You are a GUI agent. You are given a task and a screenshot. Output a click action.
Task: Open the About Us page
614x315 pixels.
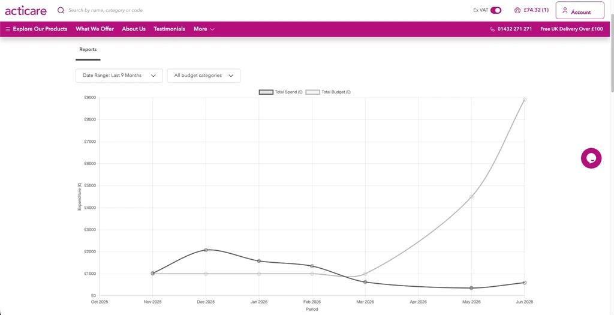click(134, 29)
